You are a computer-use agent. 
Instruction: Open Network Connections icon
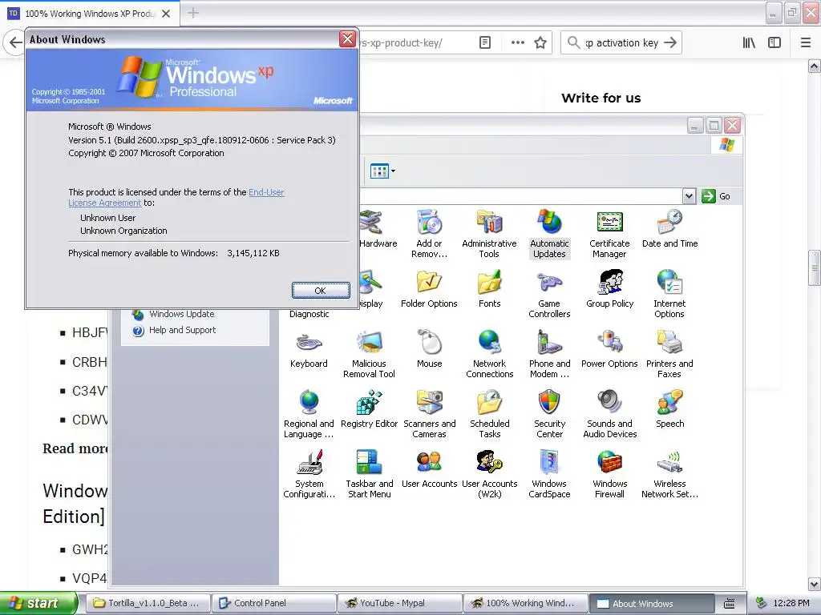(x=489, y=354)
